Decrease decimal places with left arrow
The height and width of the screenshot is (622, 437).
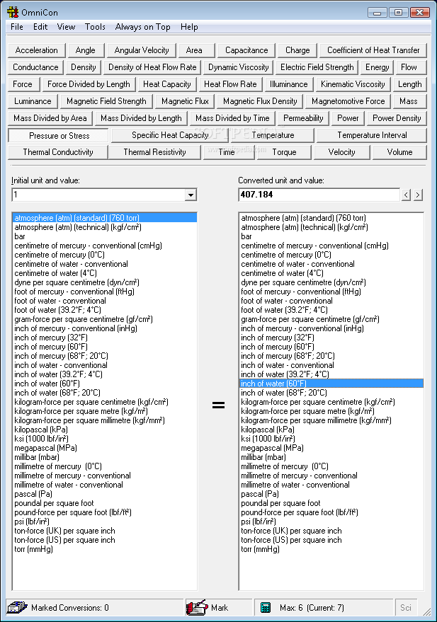[406, 195]
